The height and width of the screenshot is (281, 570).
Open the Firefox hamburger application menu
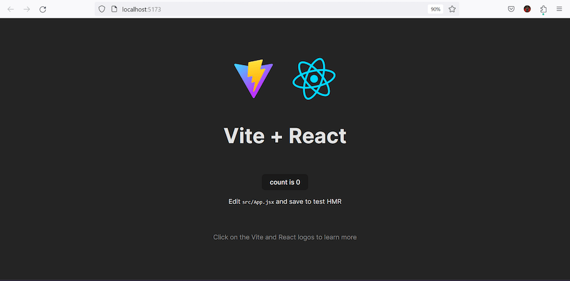point(559,9)
